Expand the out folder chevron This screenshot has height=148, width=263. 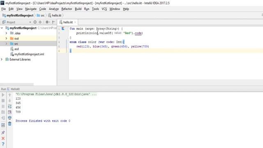[x=7, y=38]
